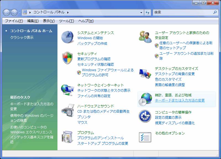Open the ファイル(F) menu
221x159 pixels.
pos(14,21)
